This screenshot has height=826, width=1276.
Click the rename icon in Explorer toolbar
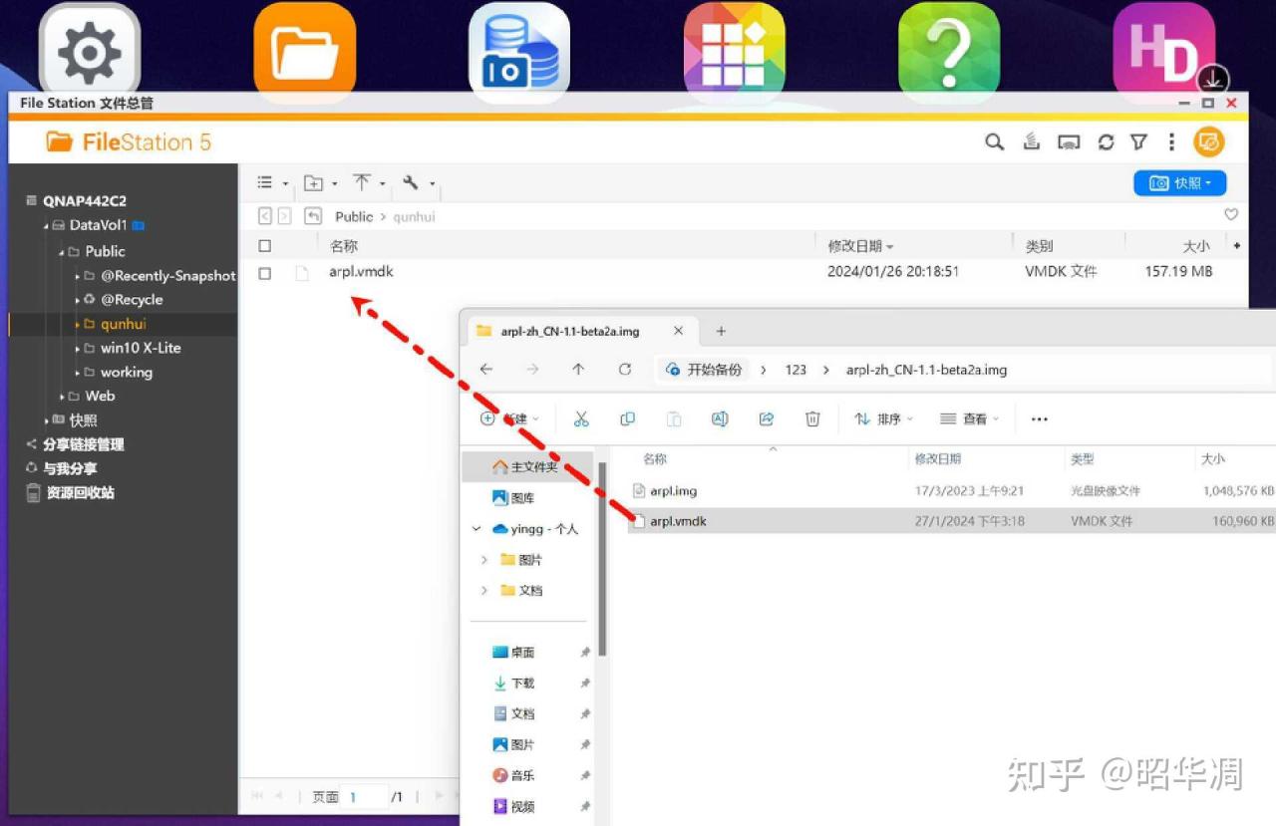coord(720,419)
